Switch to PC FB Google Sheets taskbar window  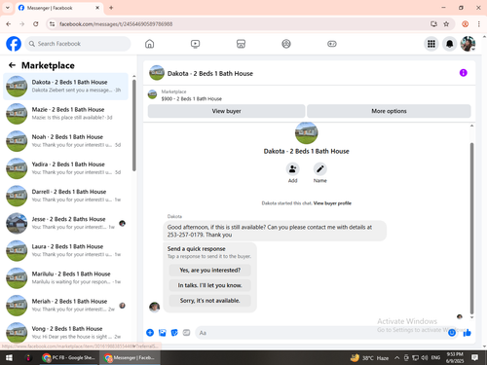coord(69,357)
